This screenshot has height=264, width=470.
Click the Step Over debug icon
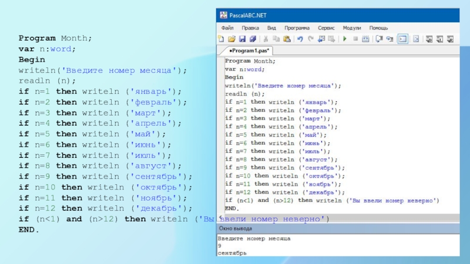[x=379, y=39]
